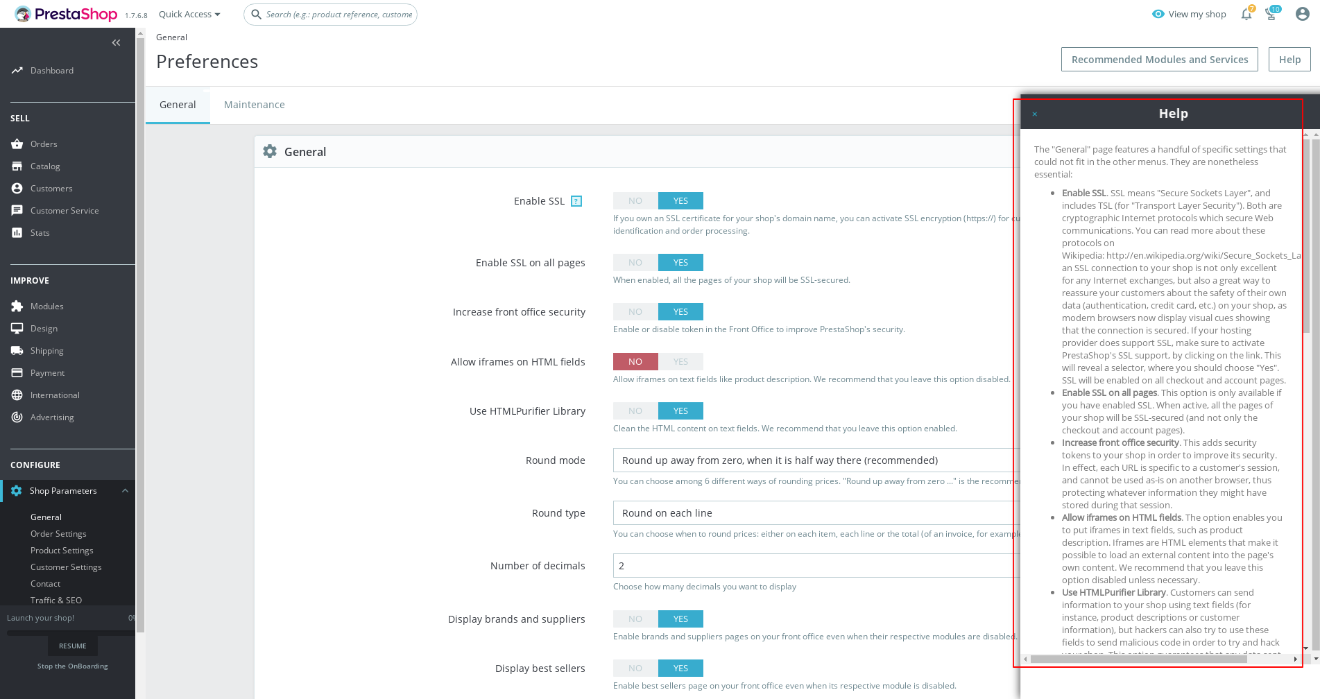Screen dimensions: 1320x699
Task: Click the Orders basket icon
Action: 17,144
